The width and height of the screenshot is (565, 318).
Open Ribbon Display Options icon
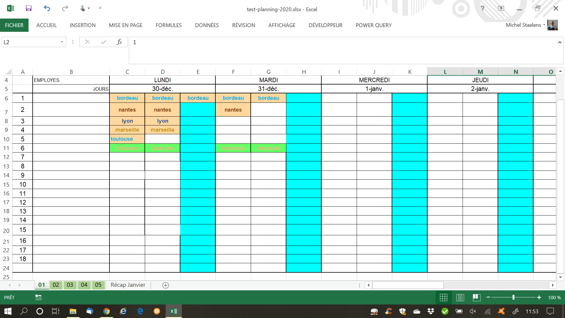pyautogui.click(x=501, y=8)
